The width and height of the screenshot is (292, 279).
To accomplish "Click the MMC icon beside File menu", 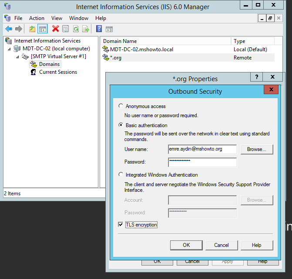I will click(7, 18).
